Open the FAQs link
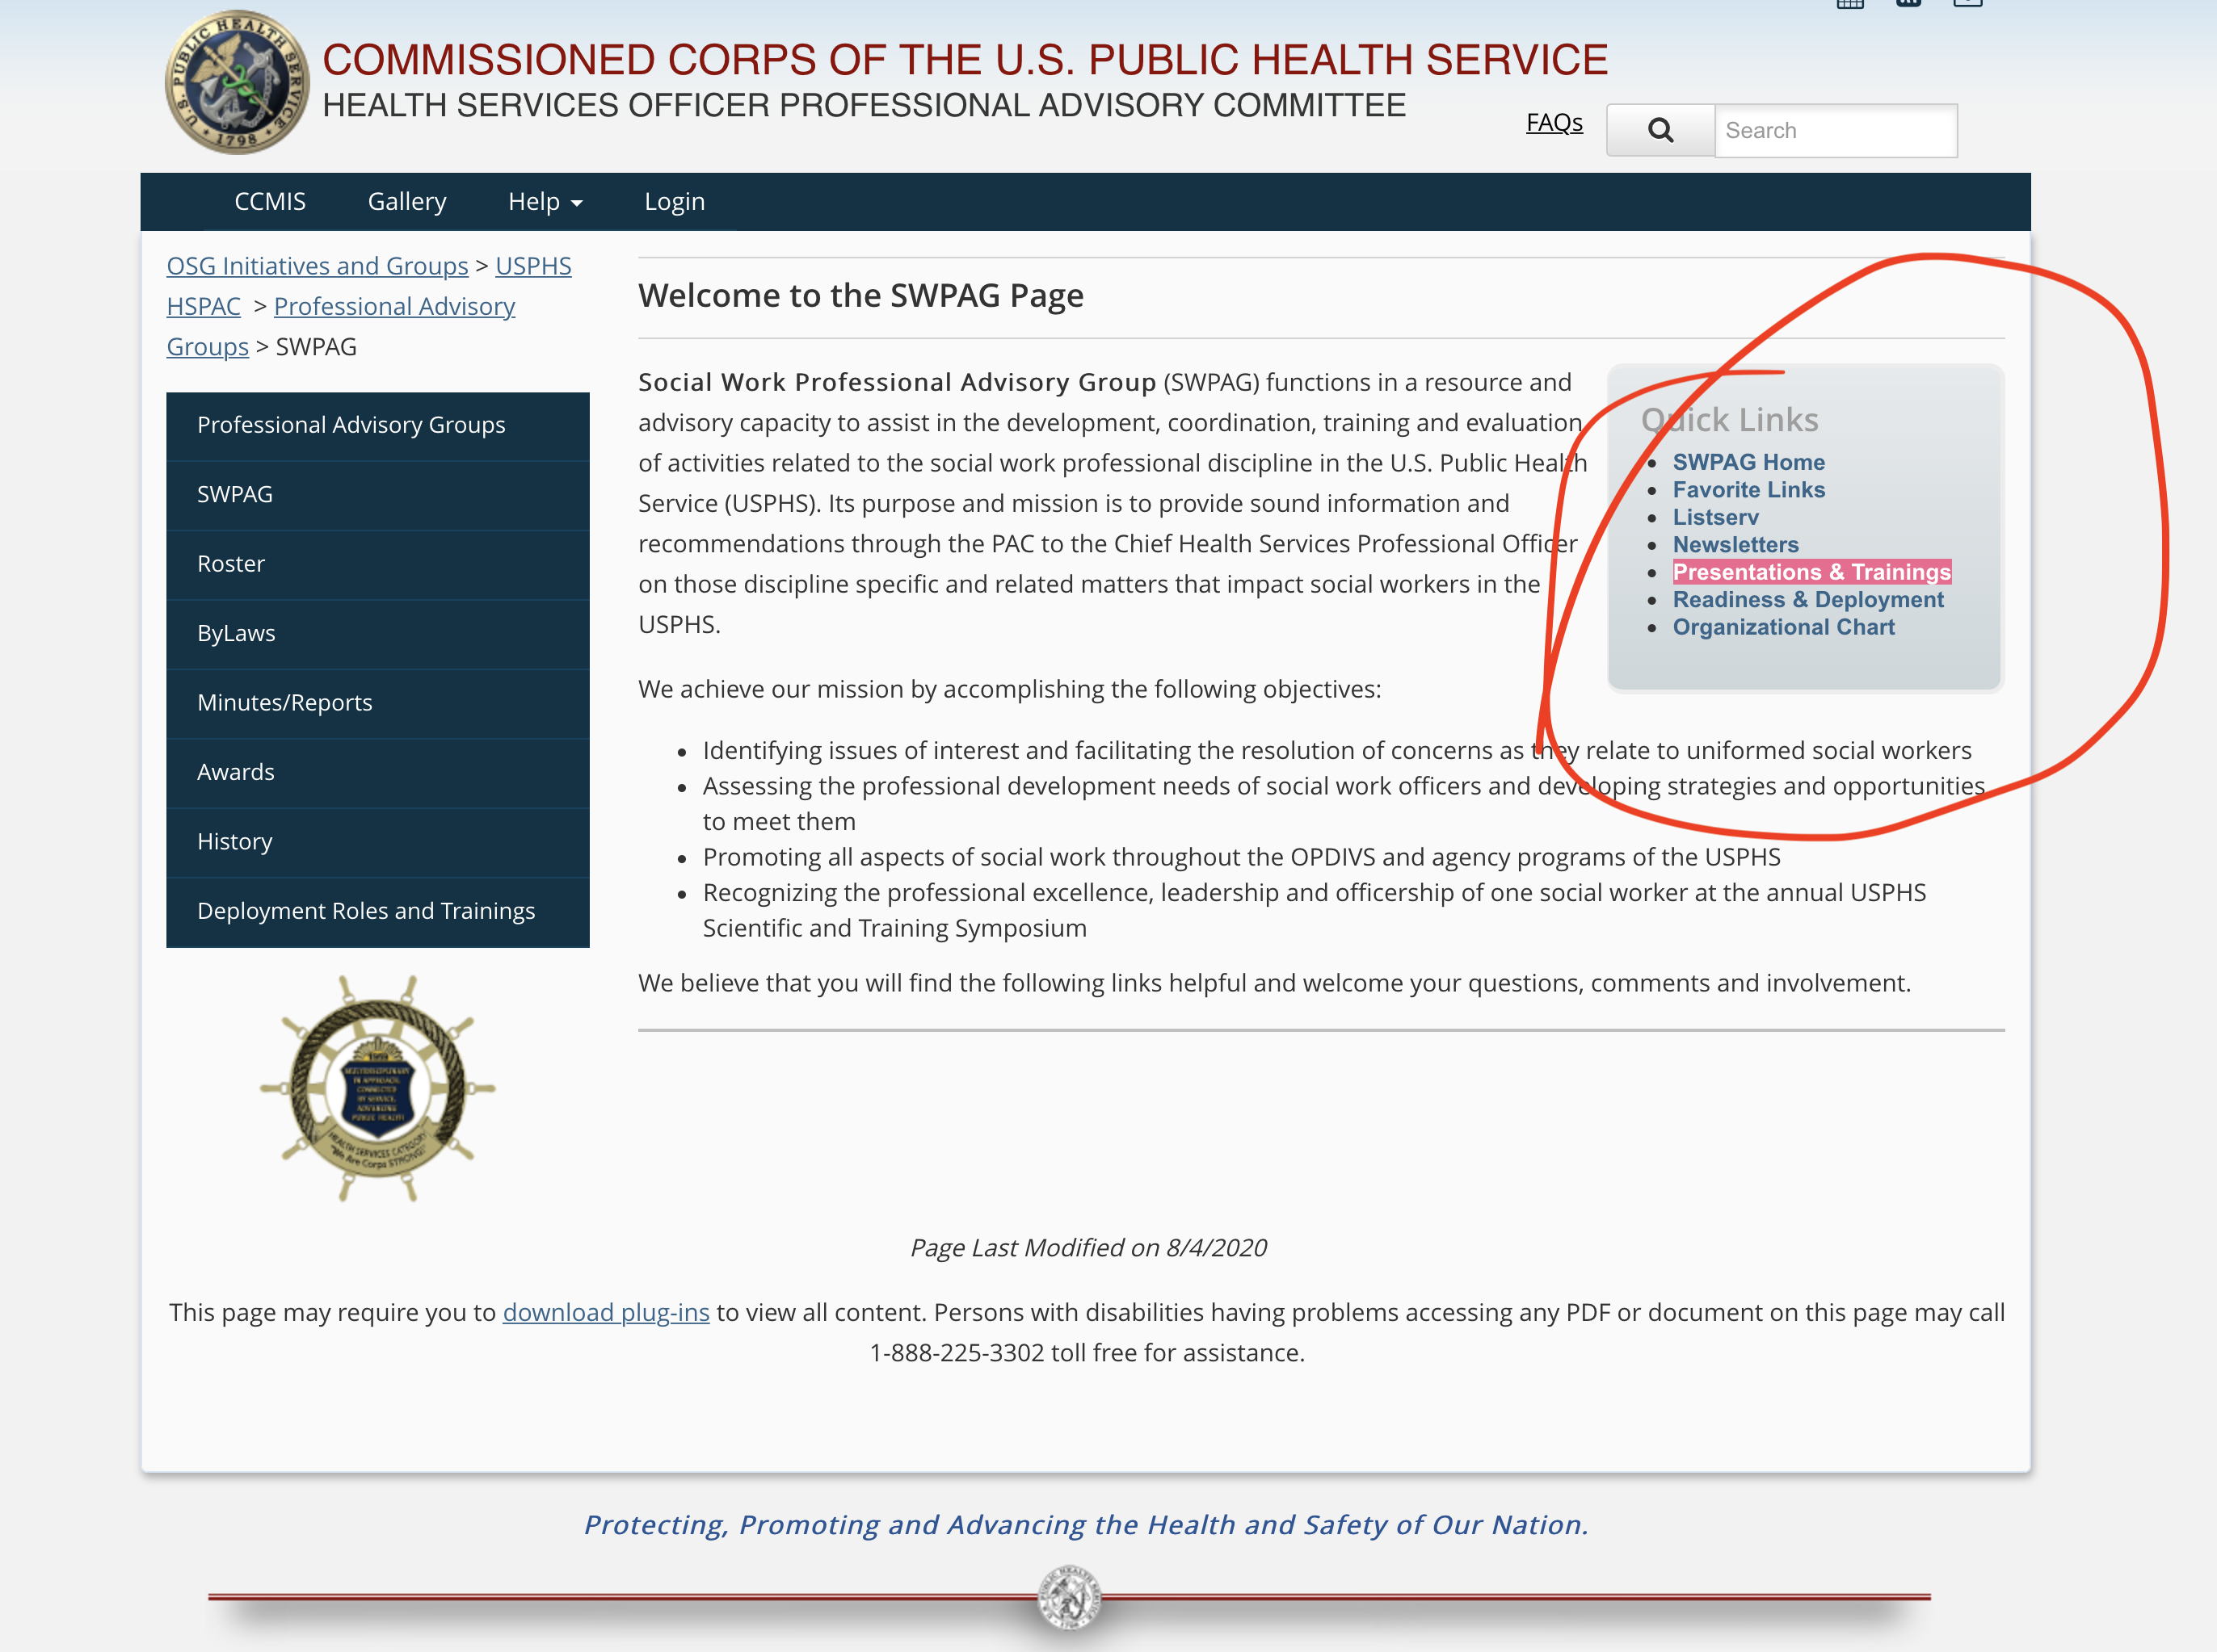Screen dimensions: 2217x1652 (1554, 123)
